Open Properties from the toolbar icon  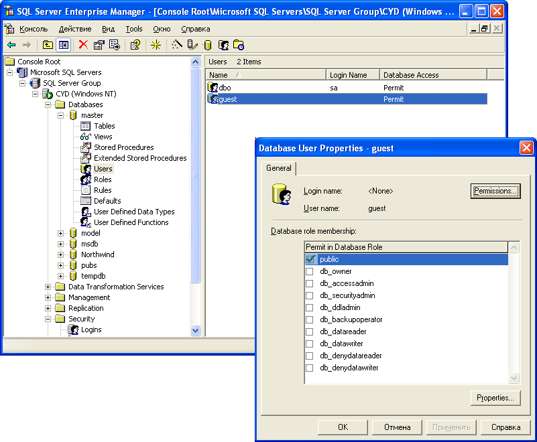(x=99, y=45)
